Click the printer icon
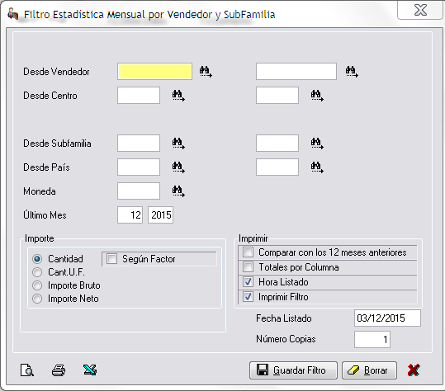445x391 pixels. pos(59,370)
